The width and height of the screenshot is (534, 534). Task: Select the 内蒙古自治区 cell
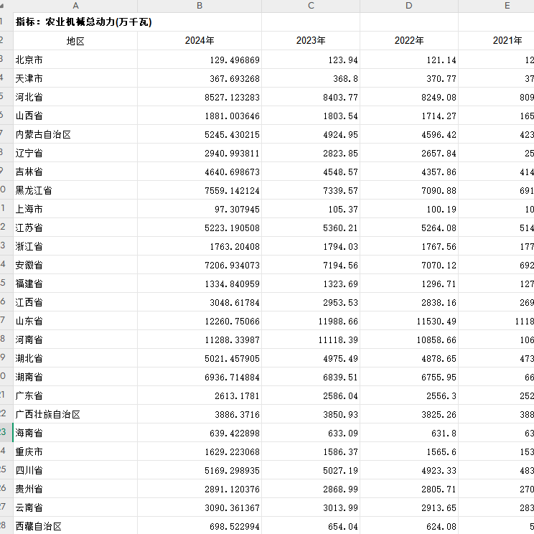coord(75,134)
